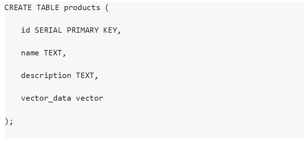This screenshot has width=307, height=142.
Task: Click the vector type after vector_data
Action: 89,98
